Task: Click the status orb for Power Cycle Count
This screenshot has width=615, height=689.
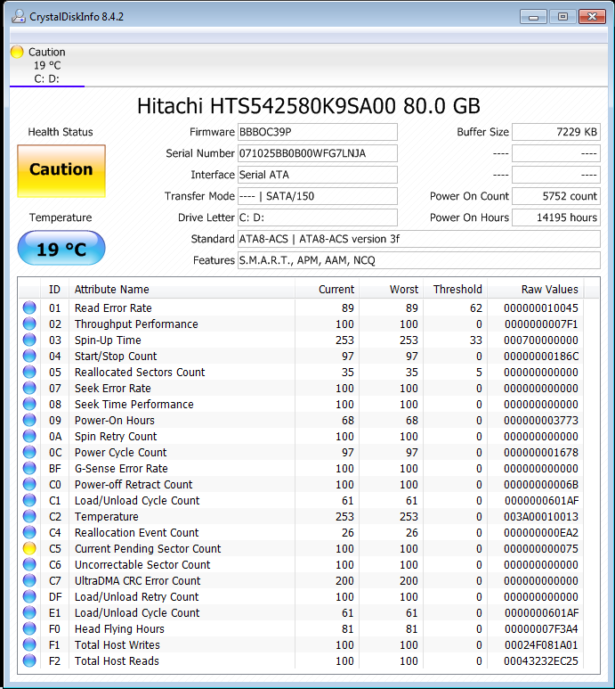Action: click(29, 452)
